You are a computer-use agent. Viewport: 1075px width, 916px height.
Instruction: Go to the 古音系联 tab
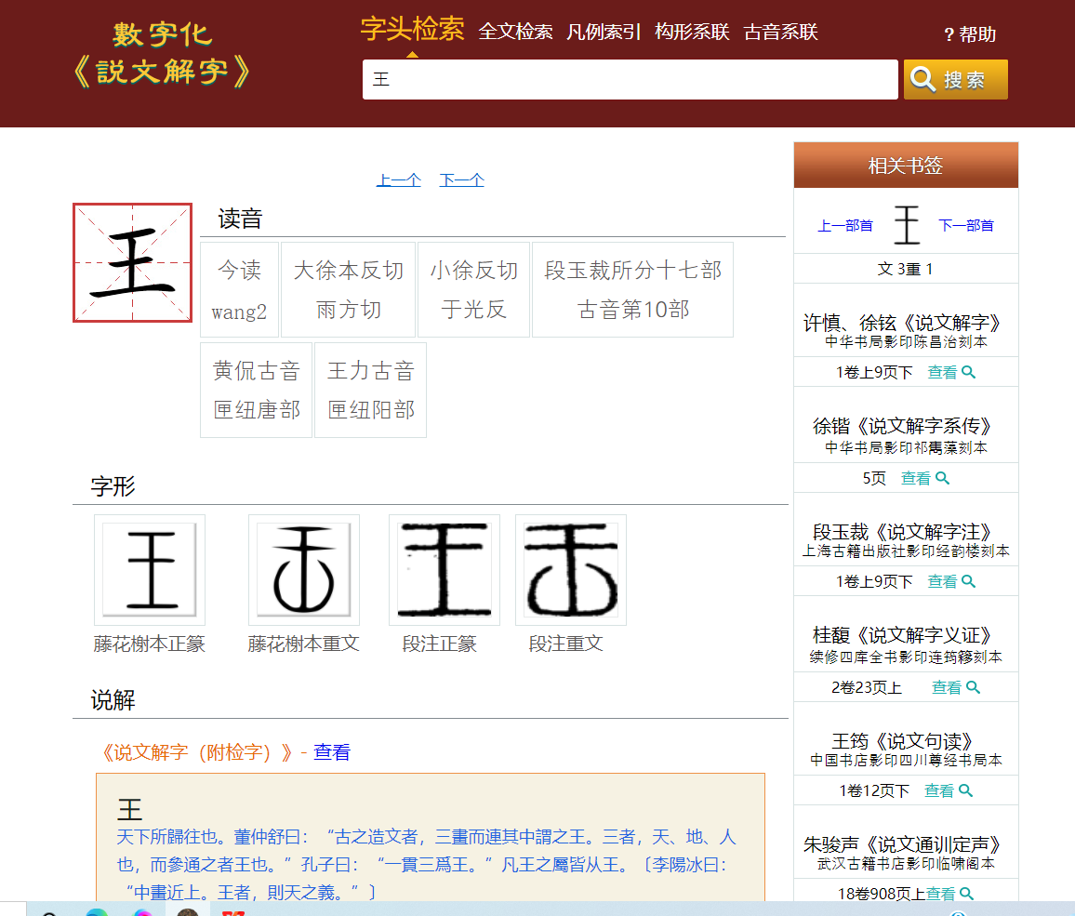tap(780, 32)
